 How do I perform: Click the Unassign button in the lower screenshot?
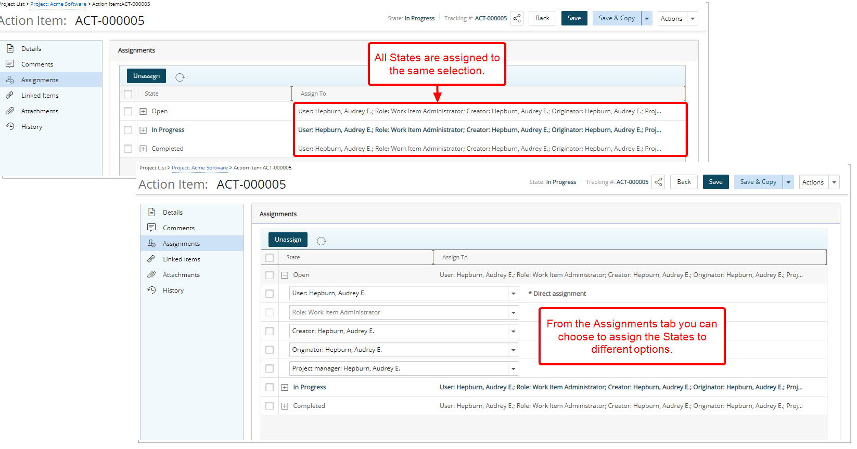(288, 240)
